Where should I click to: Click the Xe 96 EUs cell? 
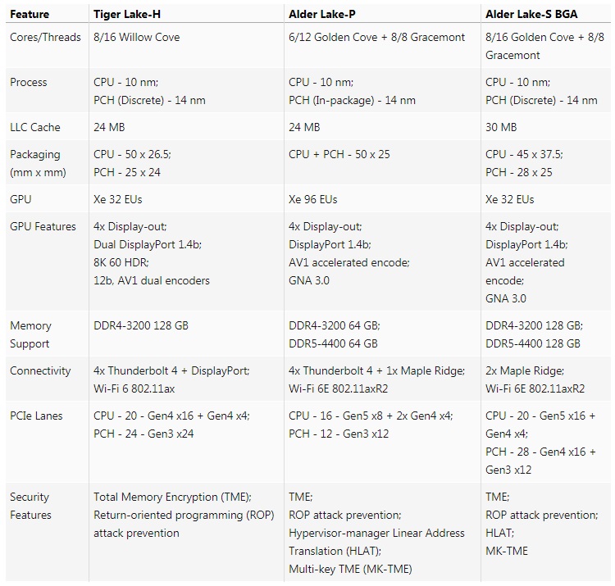coord(313,199)
